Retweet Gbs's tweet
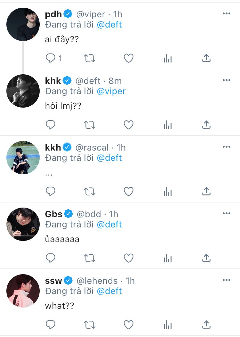 point(90,258)
